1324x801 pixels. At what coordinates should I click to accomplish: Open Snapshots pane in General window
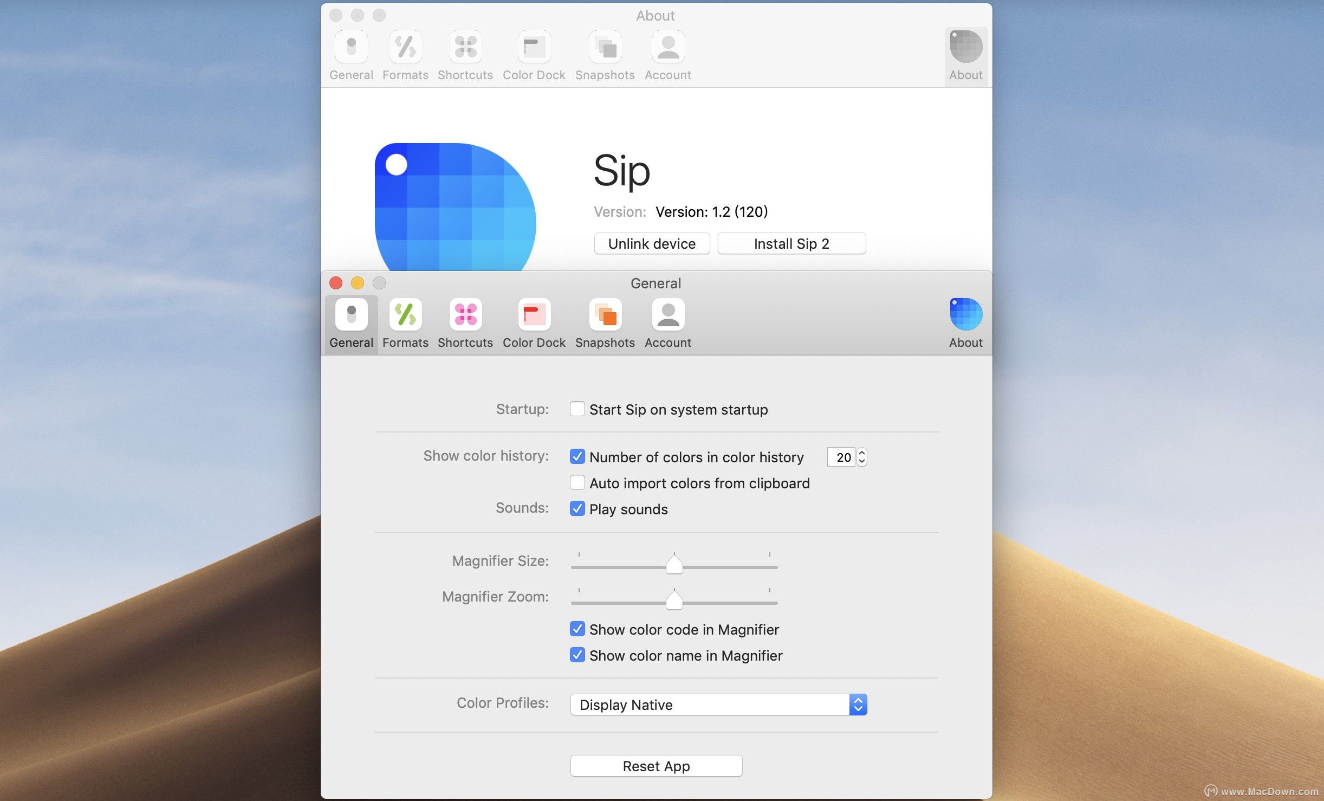click(x=605, y=324)
